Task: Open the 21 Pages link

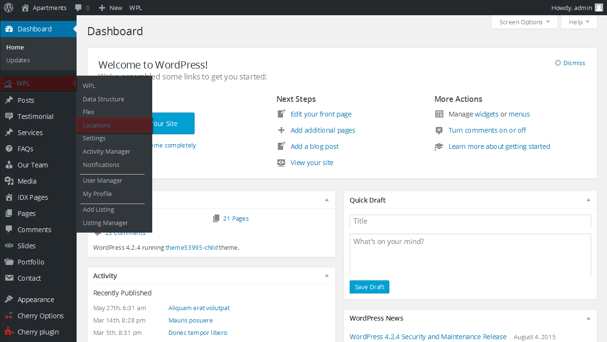Action: [x=236, y=218]
